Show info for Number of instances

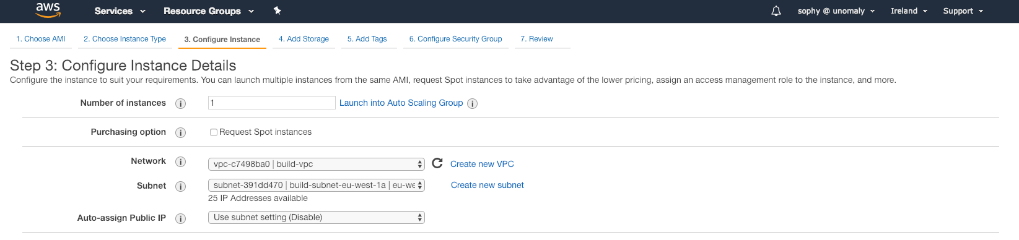[181, 103]
